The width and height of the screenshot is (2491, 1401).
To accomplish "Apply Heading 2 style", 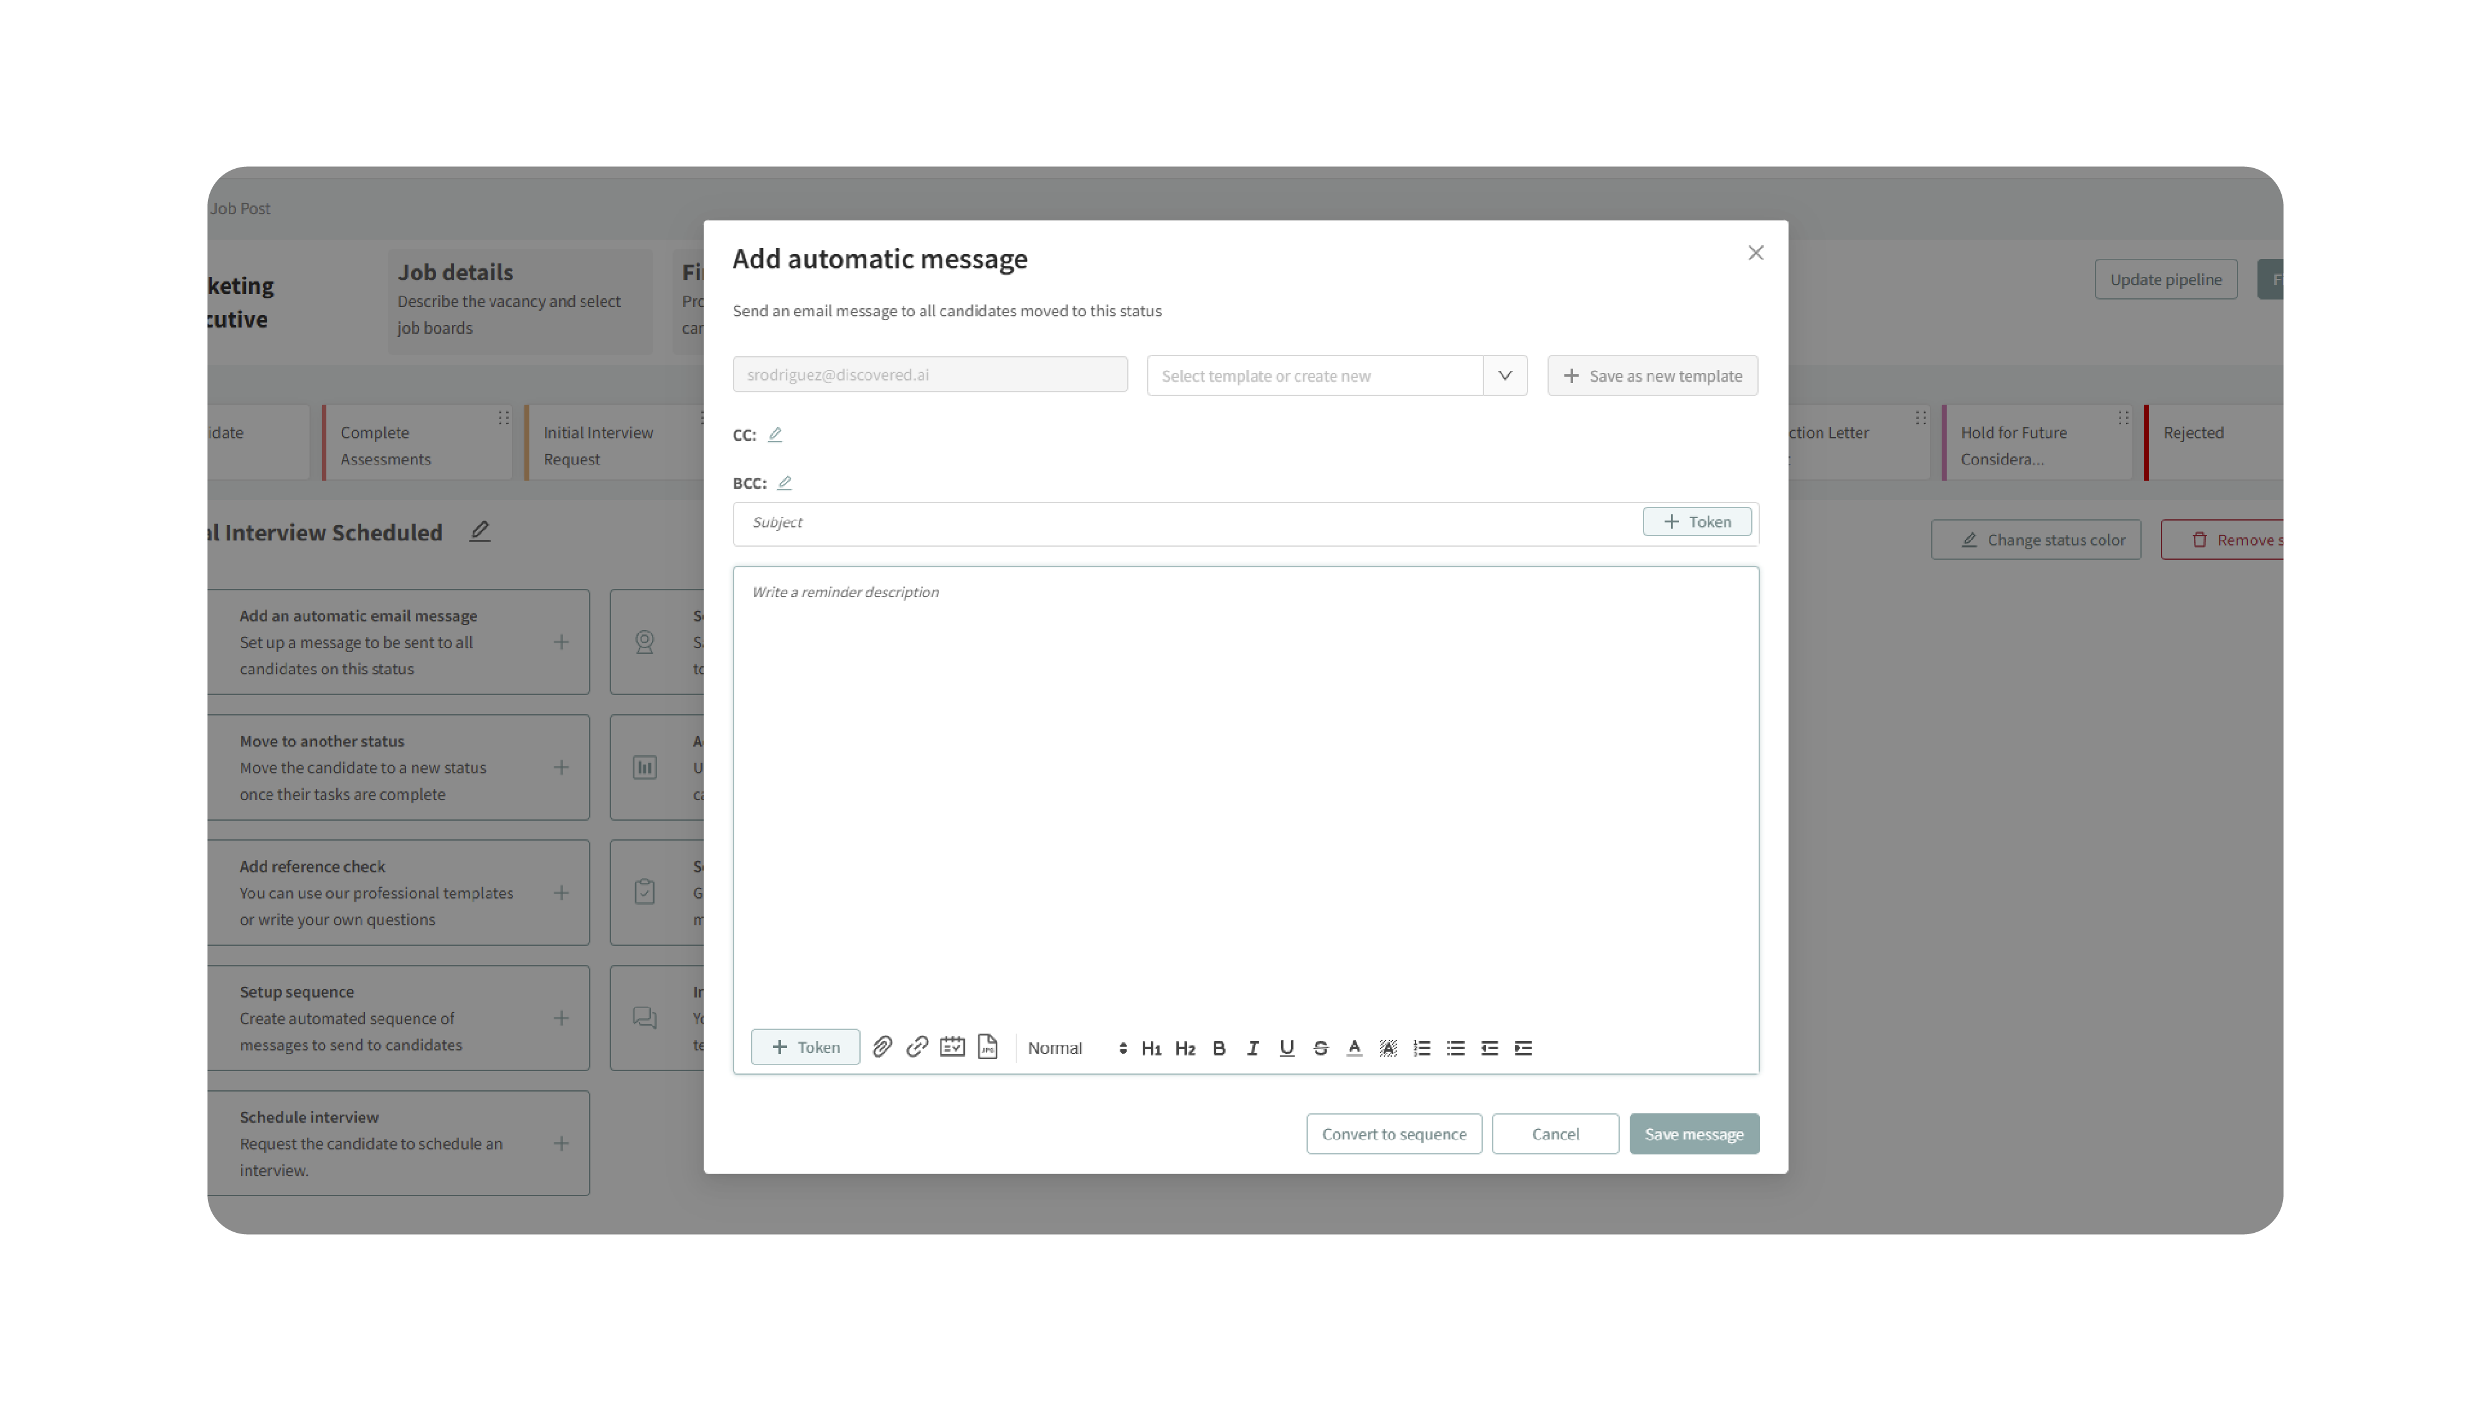I will 1184,1048.
